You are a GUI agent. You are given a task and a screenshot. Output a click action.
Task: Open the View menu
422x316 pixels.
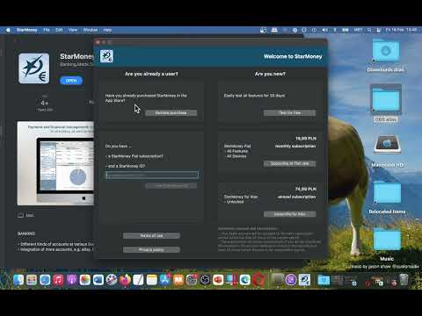(x=73, y=30)
